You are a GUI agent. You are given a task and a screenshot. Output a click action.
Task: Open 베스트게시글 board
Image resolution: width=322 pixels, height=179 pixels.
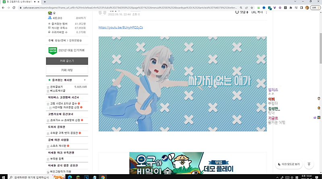click(x=58, y=91)
